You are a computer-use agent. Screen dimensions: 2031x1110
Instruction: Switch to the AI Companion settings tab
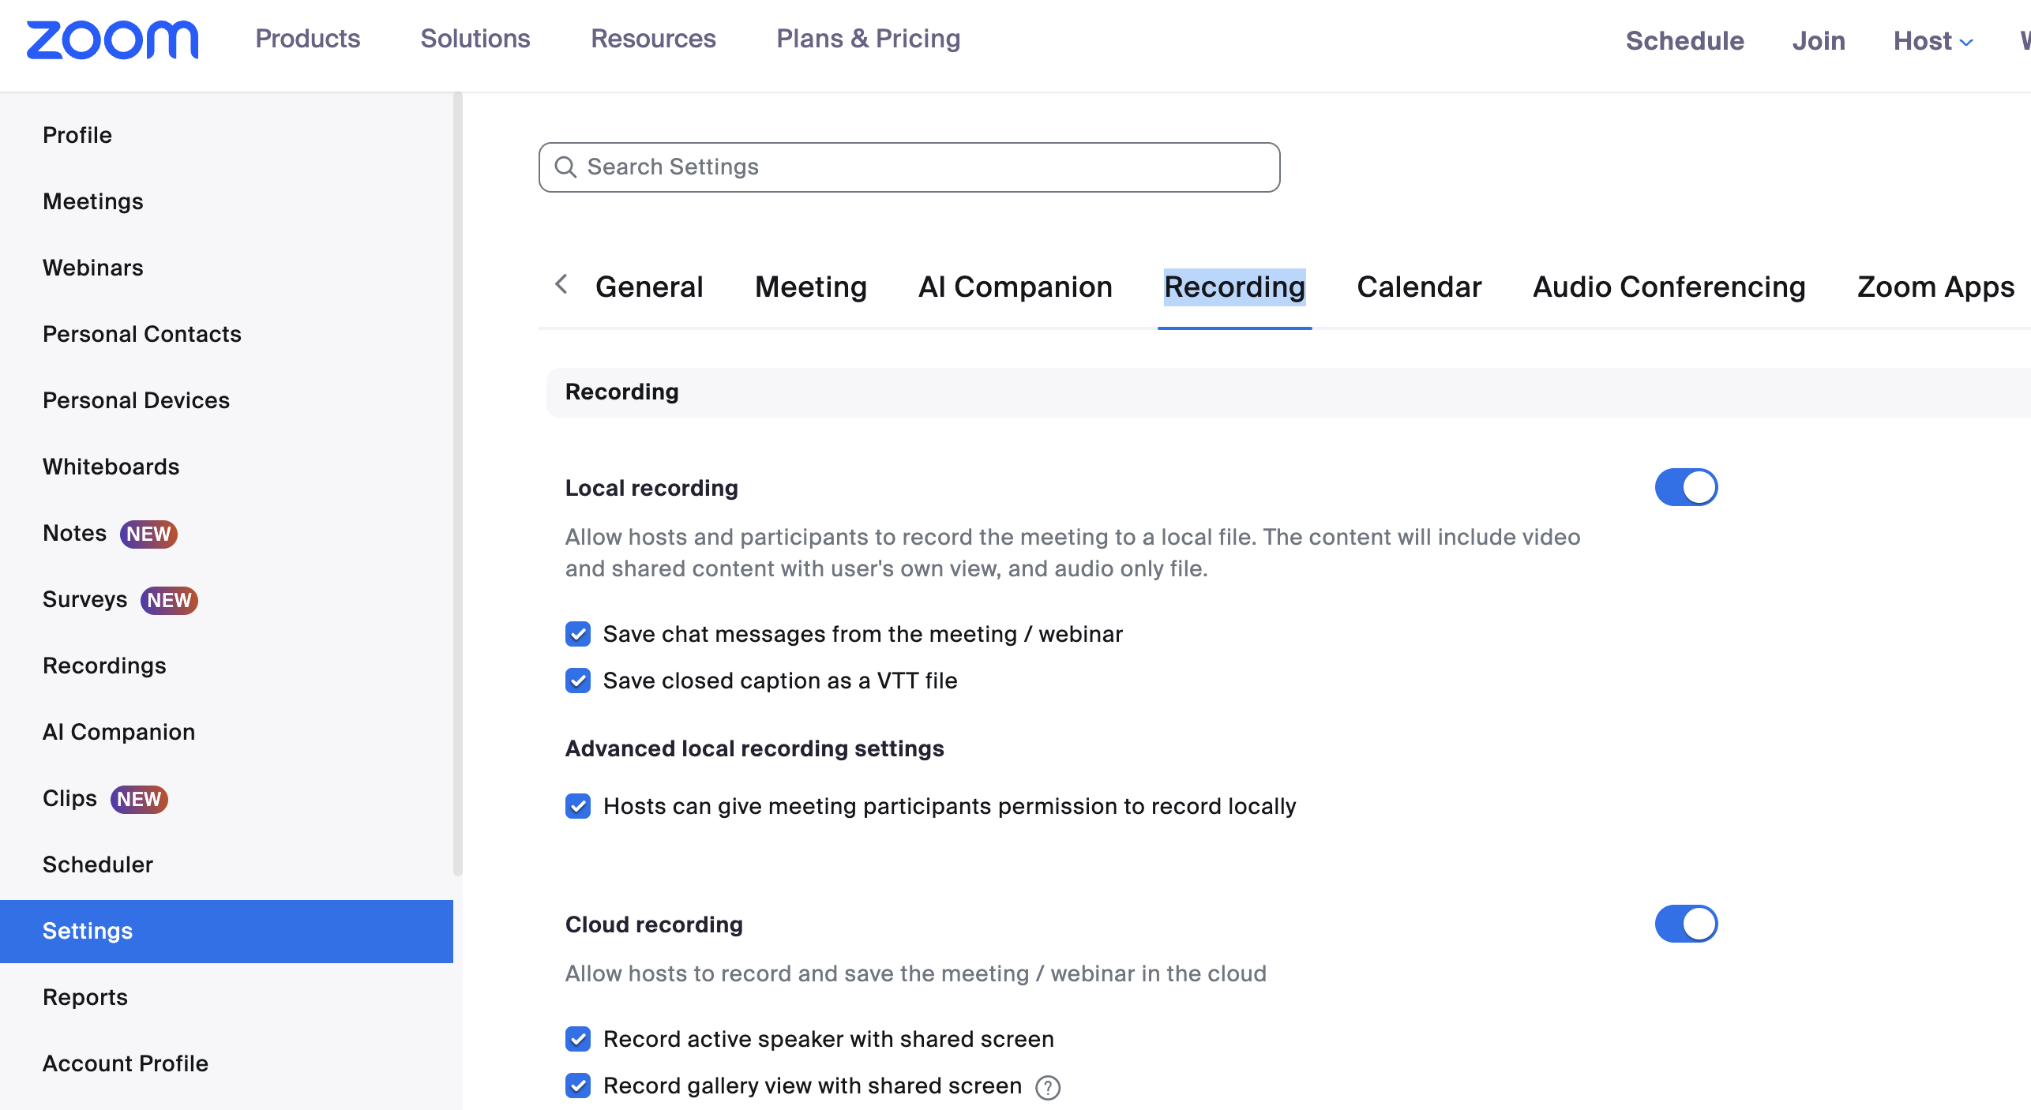click(1015, 287)
